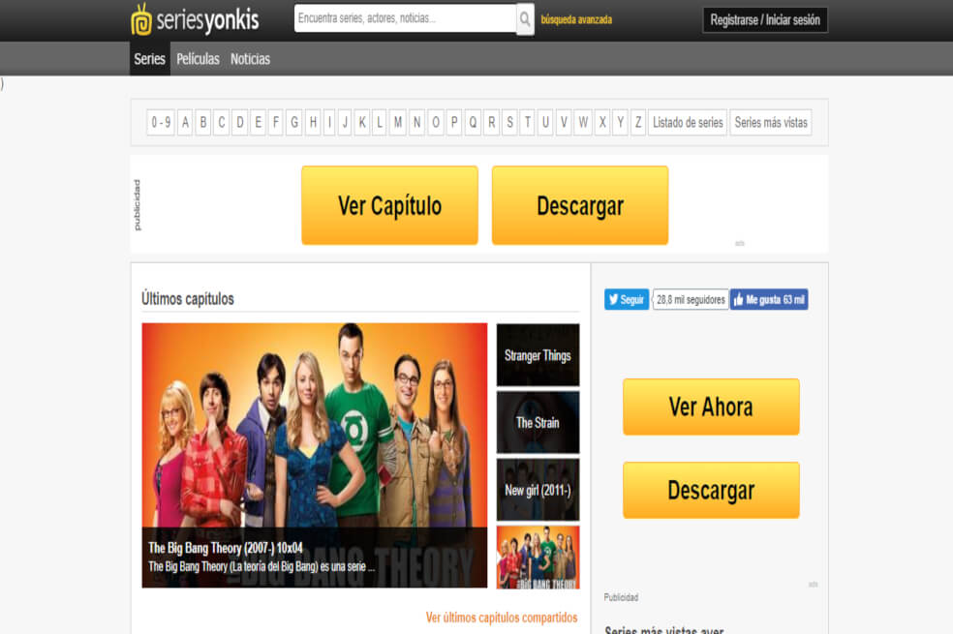Click The Big Bang Theory (2007-) 10x04 title
This screenshot has height=634, width=953.
click(x=226, y=548)
